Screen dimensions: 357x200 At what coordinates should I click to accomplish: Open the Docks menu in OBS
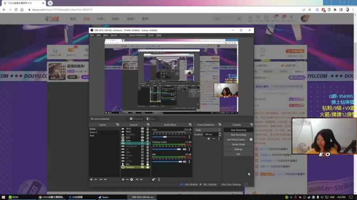[114, 35]
